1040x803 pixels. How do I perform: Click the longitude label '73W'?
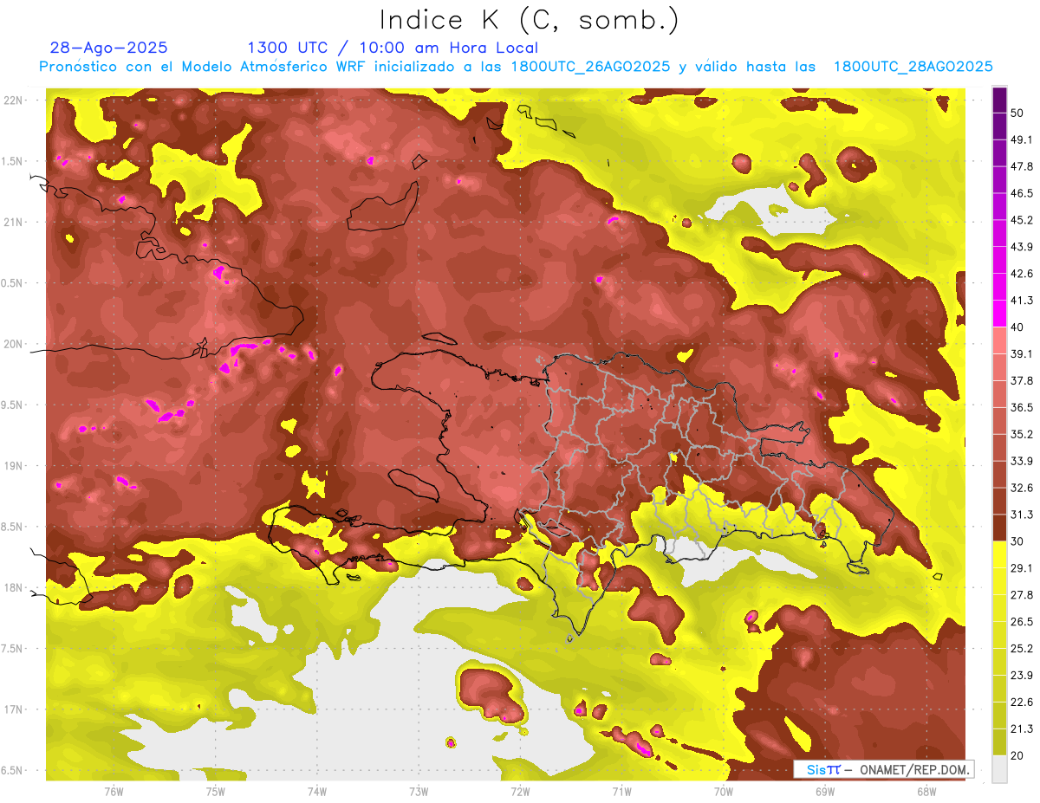coord(419,791)
